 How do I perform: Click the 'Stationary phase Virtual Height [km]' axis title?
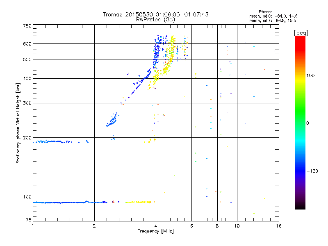point(18,123)
